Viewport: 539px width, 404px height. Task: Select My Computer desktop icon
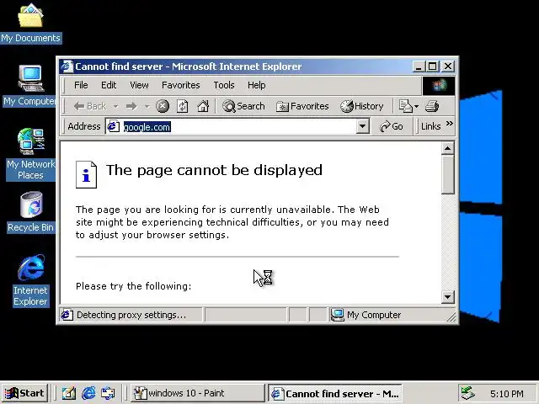30,86
